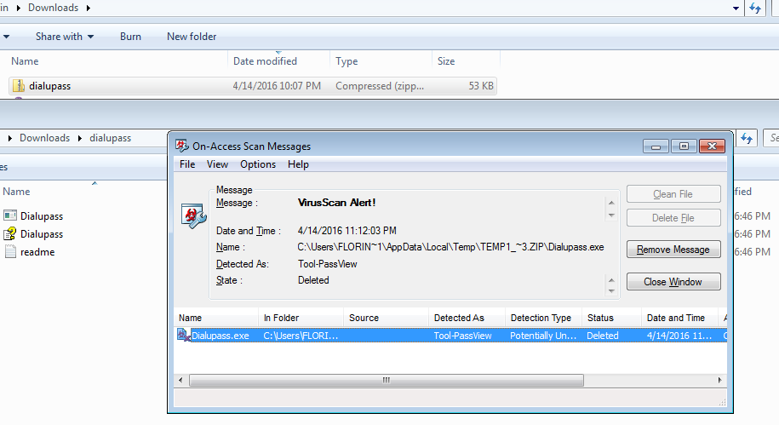The image size is (779, 425).
Task: Click the Name column header in dialupass folder
Action: coord(16,192)
